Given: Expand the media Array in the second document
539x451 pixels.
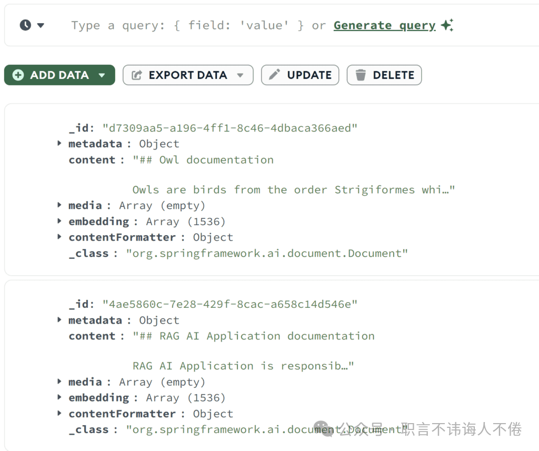Looking at the screenshot, I should 59,382.
